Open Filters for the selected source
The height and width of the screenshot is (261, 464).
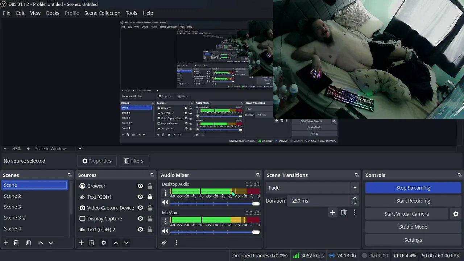(133, 161)
